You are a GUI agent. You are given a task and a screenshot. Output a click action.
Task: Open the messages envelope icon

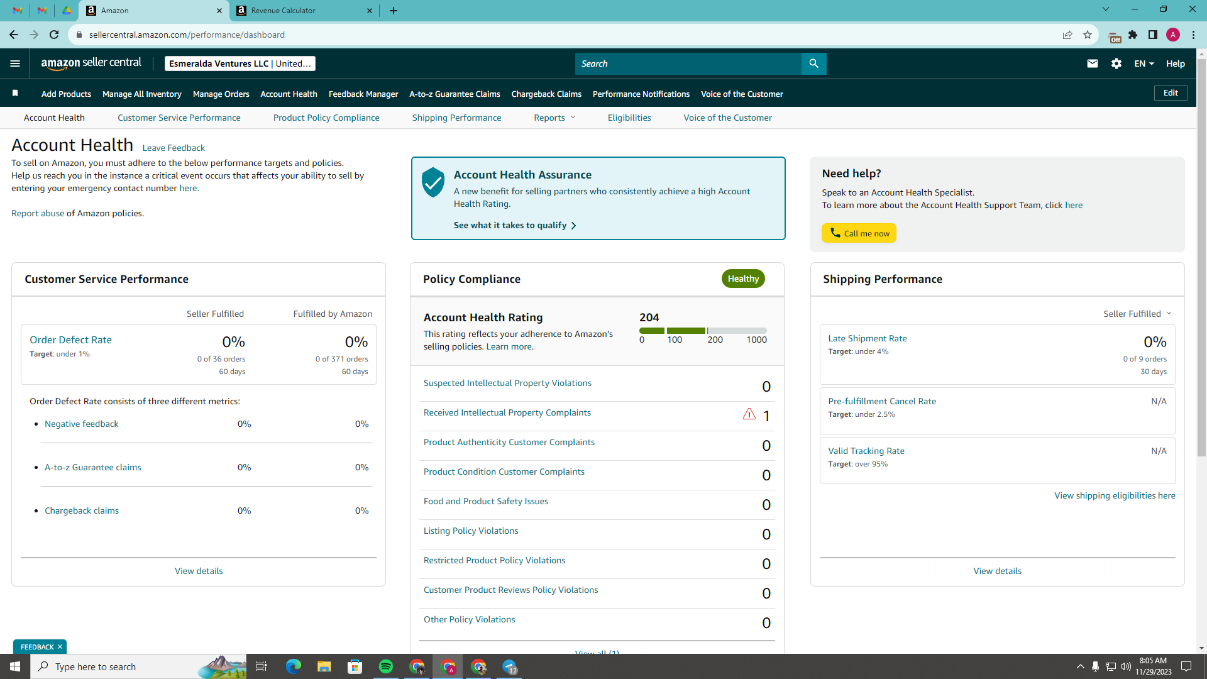(1093, 63)
